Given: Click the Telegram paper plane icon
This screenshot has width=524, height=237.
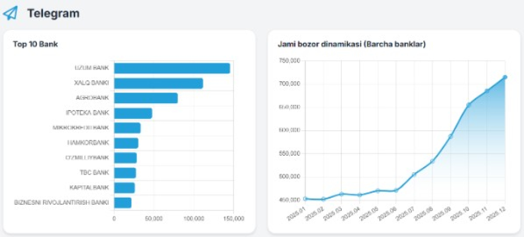Looking at the screenshot, I should click(x=10, y=13).
